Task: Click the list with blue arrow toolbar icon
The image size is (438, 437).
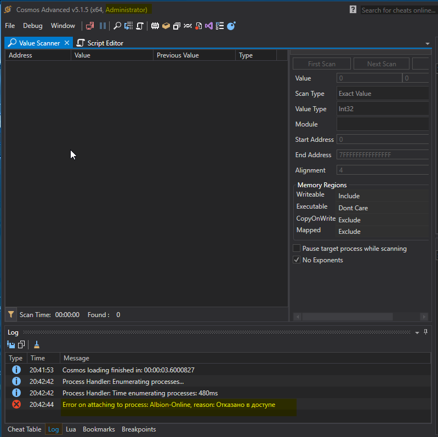Action: [x=128, y=26]
